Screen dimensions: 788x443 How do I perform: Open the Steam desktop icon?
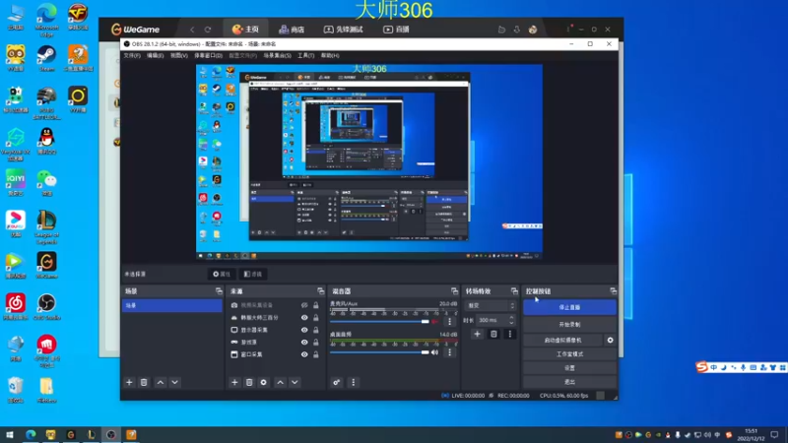coord(46,58)
